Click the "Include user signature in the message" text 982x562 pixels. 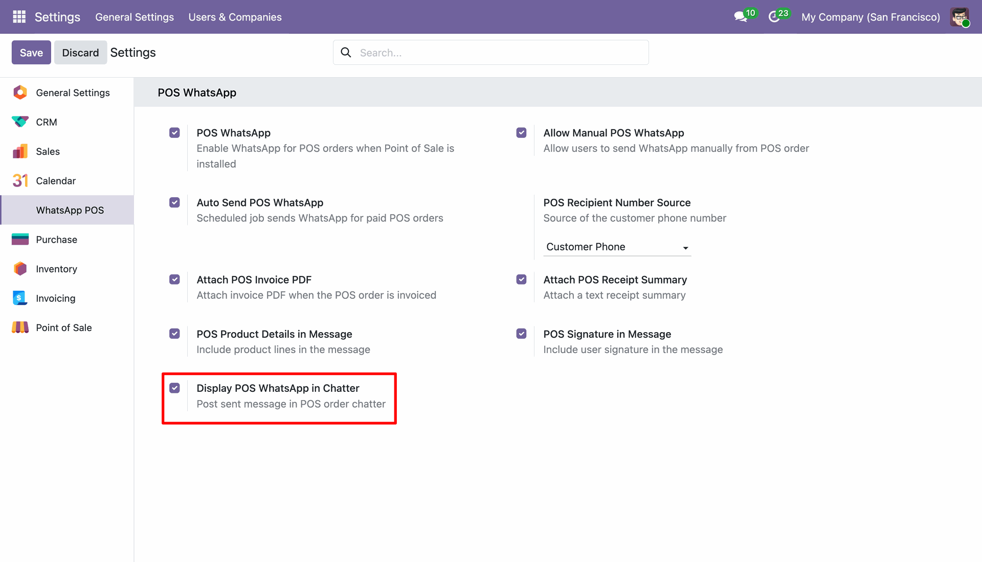click(x=633, y=349)
